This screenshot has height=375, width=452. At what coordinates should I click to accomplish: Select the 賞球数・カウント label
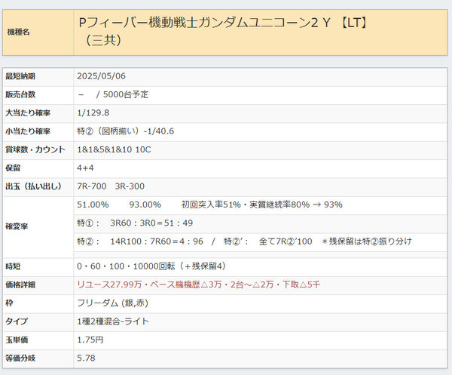click(x=35, y=149)
